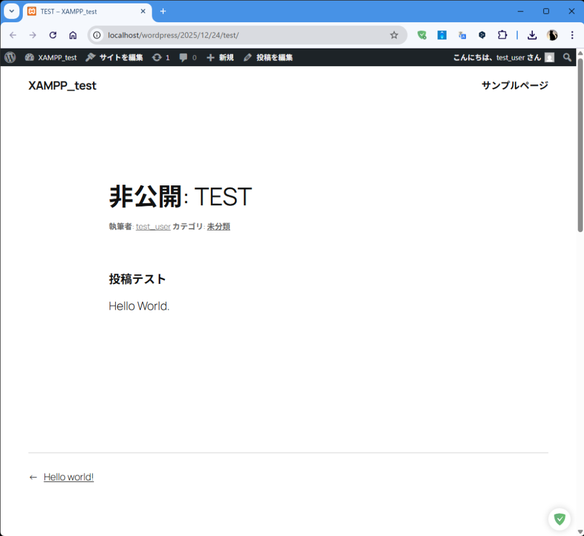Expand the tab search dropdown arrow
Screen dimensions: 584x536
(11, 11)
